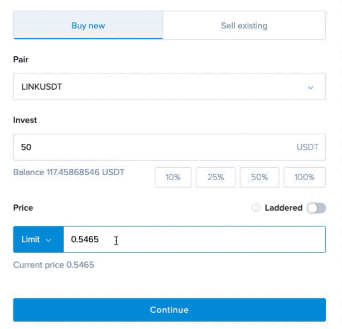Click the Continue button
Viewport: 342px width, 329px height.
(170, 310)
